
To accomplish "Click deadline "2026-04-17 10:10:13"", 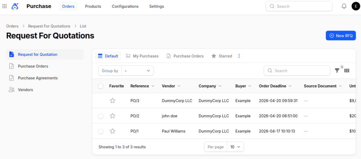I will (x=277, y=131).
